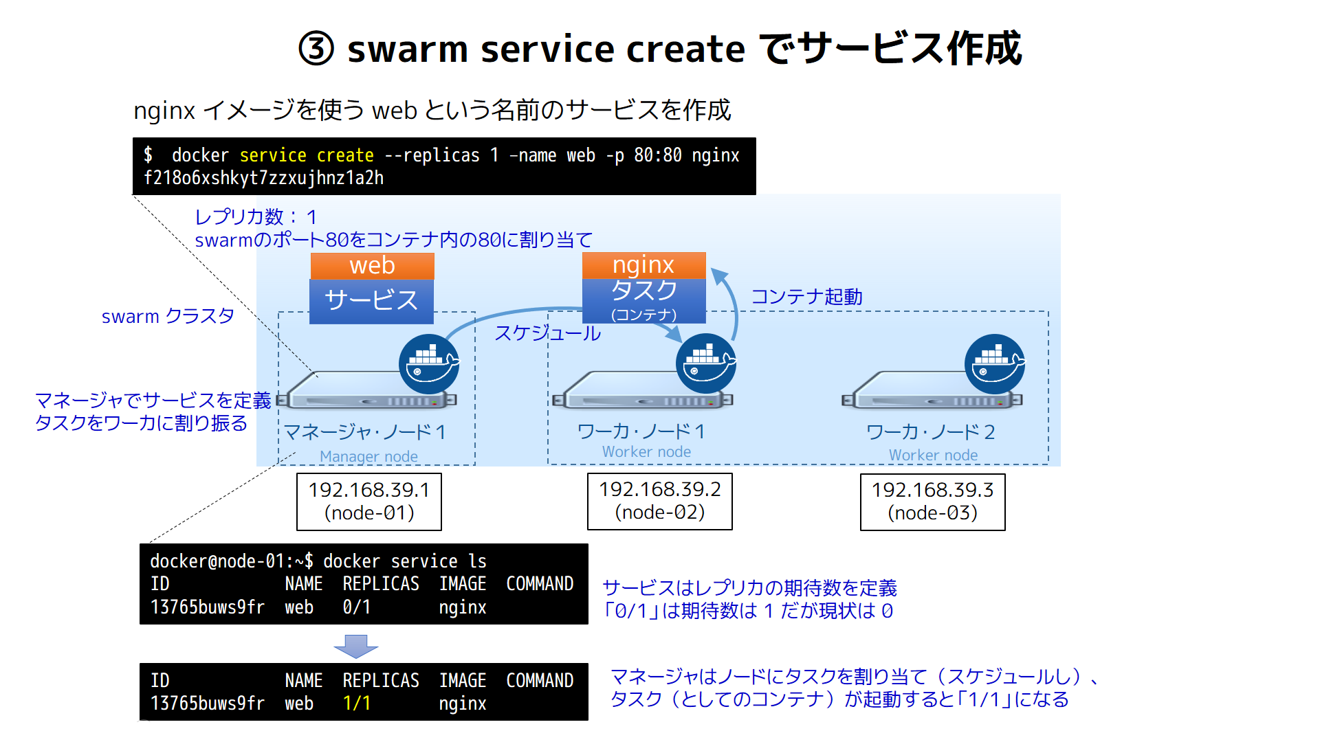This screenshot has width=1320, height=742.
Task: Click the service ID f218o6xshkyt7zzxujhnz1a2h
Action: click(x=263, y=178)
